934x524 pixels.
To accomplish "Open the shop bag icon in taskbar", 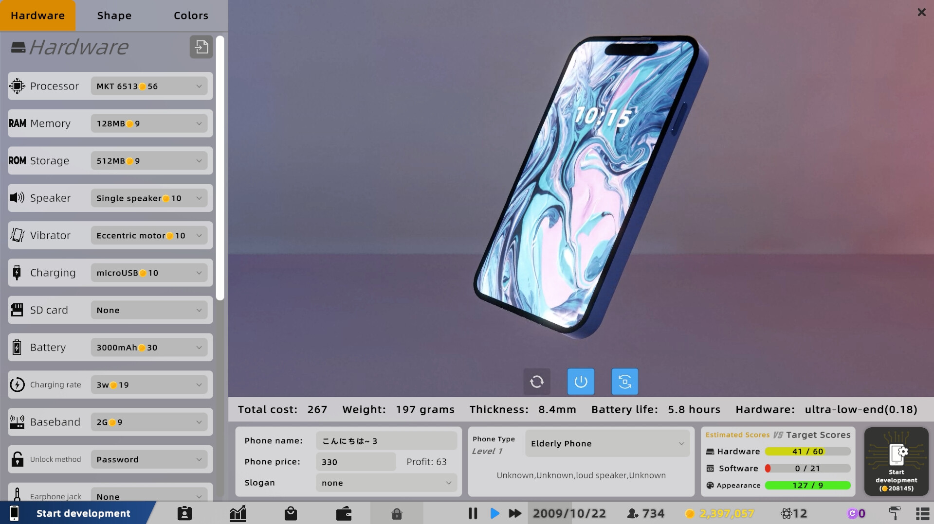I will pos(291,513).
